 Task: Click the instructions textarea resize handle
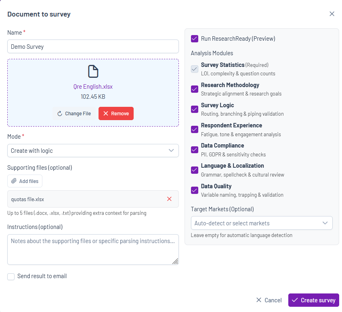(176, 262)
